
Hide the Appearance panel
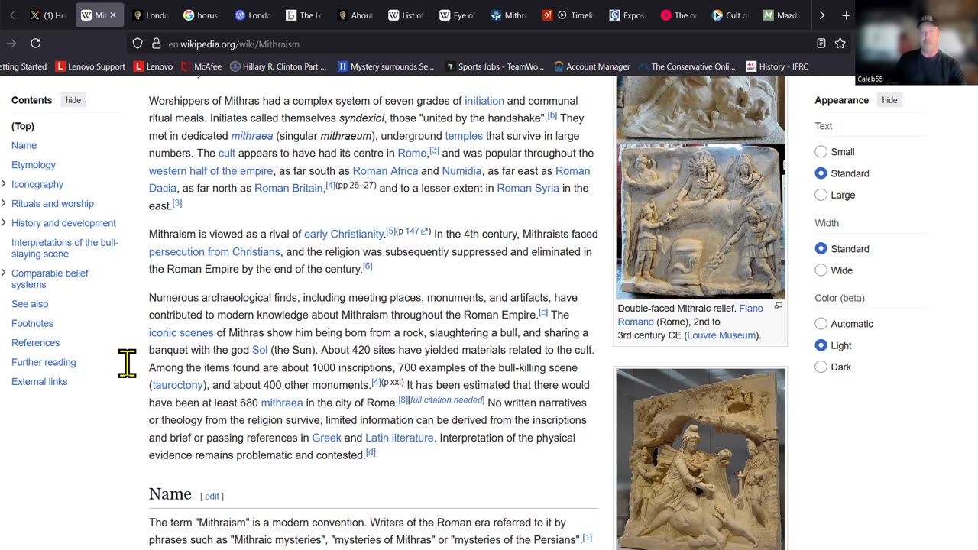pyautogui.click(x=890, y=100)
